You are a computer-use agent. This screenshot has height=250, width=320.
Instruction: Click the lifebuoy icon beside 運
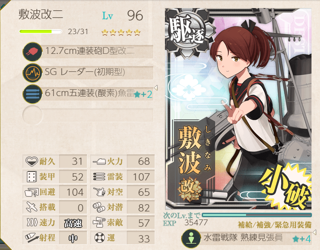(99, 238)
